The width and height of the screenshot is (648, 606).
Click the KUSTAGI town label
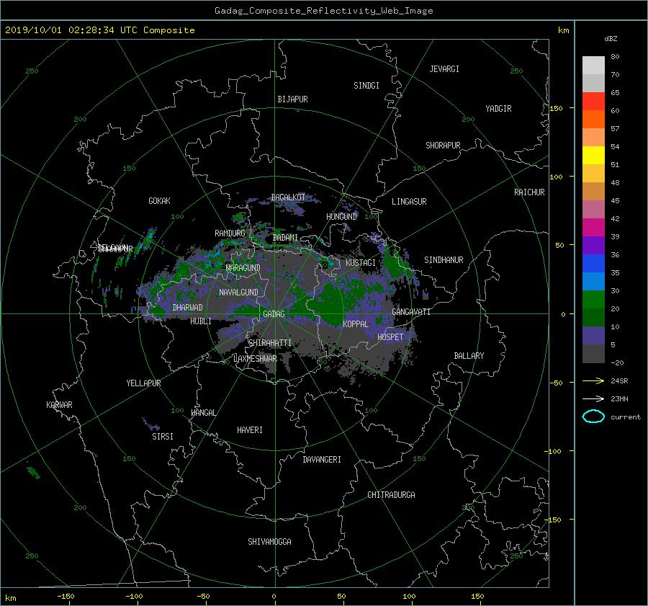coord(361,263)
